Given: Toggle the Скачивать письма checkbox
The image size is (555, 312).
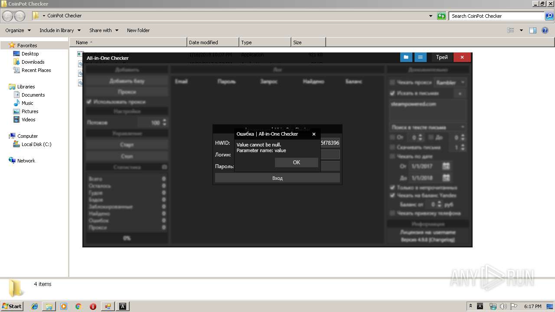Looking at the screenshot, I should 392,147.
